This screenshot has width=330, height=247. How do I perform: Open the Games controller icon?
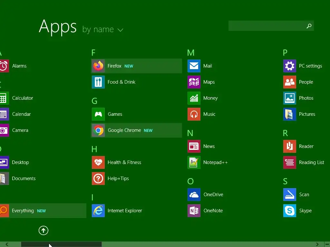(x=98, y=114)
